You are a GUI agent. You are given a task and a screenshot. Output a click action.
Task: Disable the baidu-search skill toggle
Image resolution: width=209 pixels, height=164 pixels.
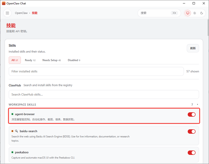192,131
